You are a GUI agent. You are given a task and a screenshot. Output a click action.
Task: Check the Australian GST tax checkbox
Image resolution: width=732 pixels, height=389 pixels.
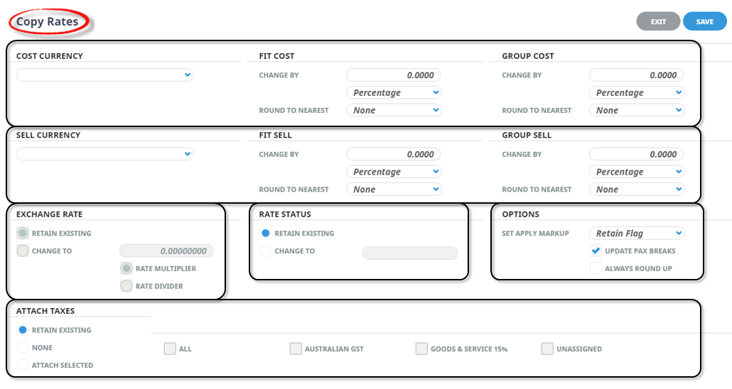coord(296,349)
